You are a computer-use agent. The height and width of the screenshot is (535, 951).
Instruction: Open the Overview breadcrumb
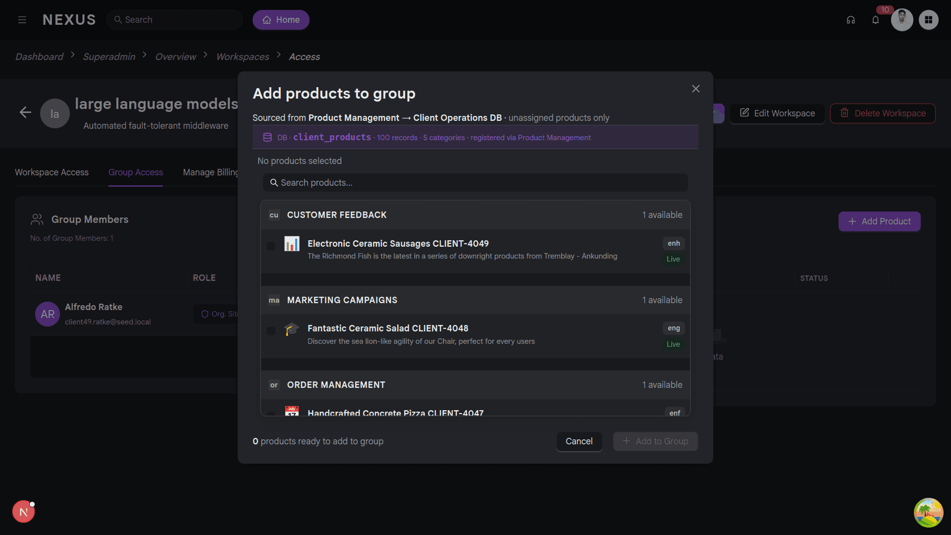[x=176, y=56]
